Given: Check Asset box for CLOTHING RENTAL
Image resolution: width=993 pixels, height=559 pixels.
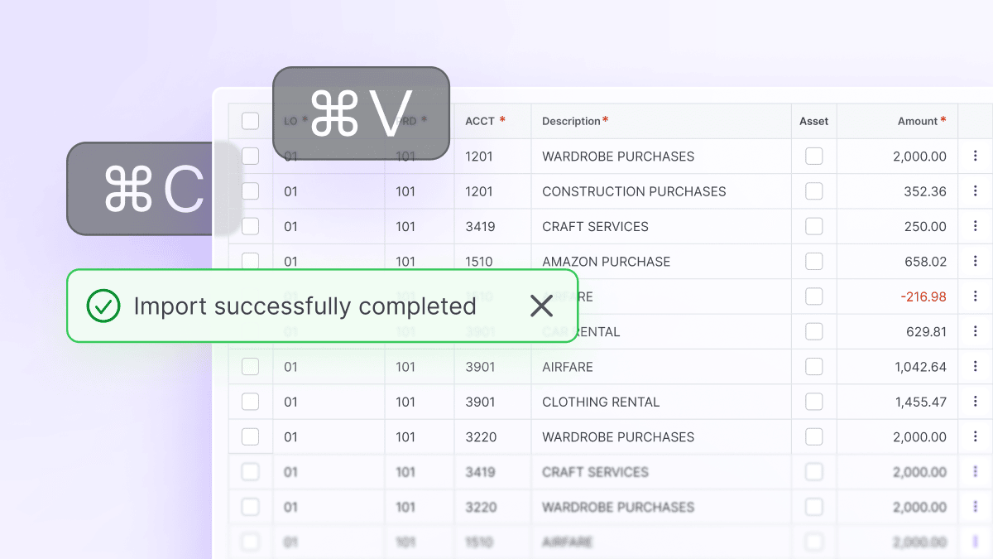Looking at the screenshot, I should pos(814,402).
